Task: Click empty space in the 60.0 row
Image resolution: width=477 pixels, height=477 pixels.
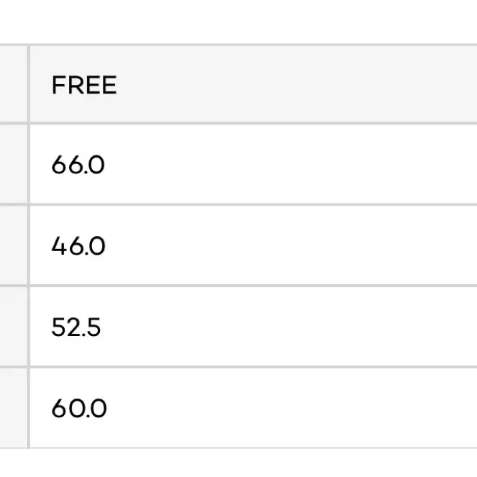Action: point(289,408)
